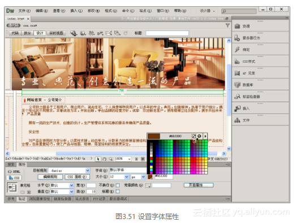The height and width of the screenshot is (223, 296).
Task: Open the color picker options arrow menu
Action: tap(205, 136)
